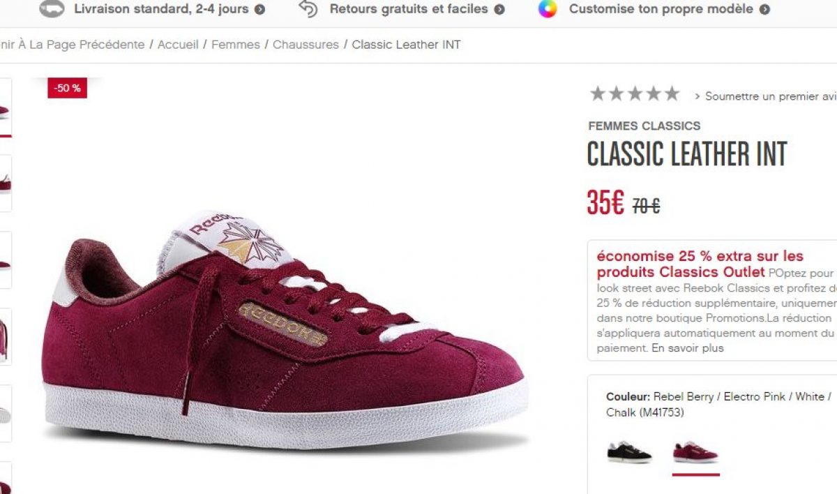
Task: Open the Femmes breadcrumb link
Action: [x=235, y=45]
